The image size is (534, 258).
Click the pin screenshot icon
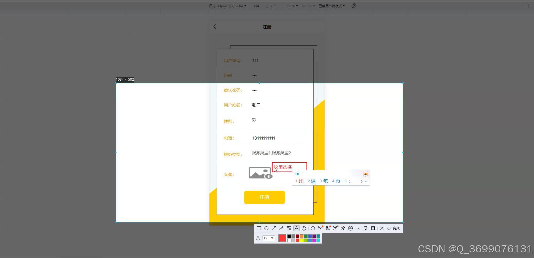(343, 228)
